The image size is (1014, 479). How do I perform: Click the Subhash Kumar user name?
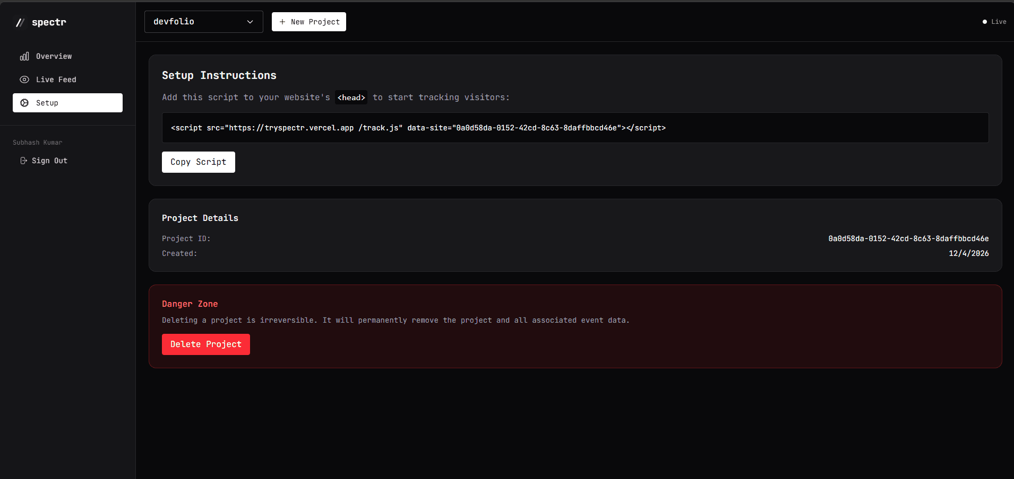[x=38, y=143]
